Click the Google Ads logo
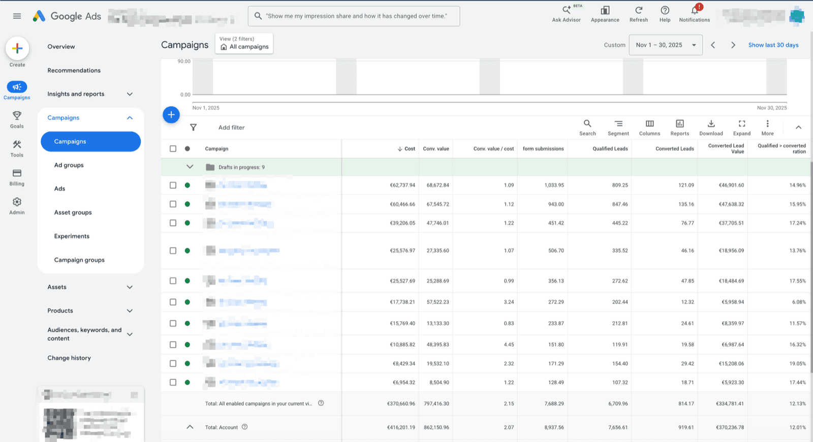Screen dimensions: 813x442 [x=67, y=16]
